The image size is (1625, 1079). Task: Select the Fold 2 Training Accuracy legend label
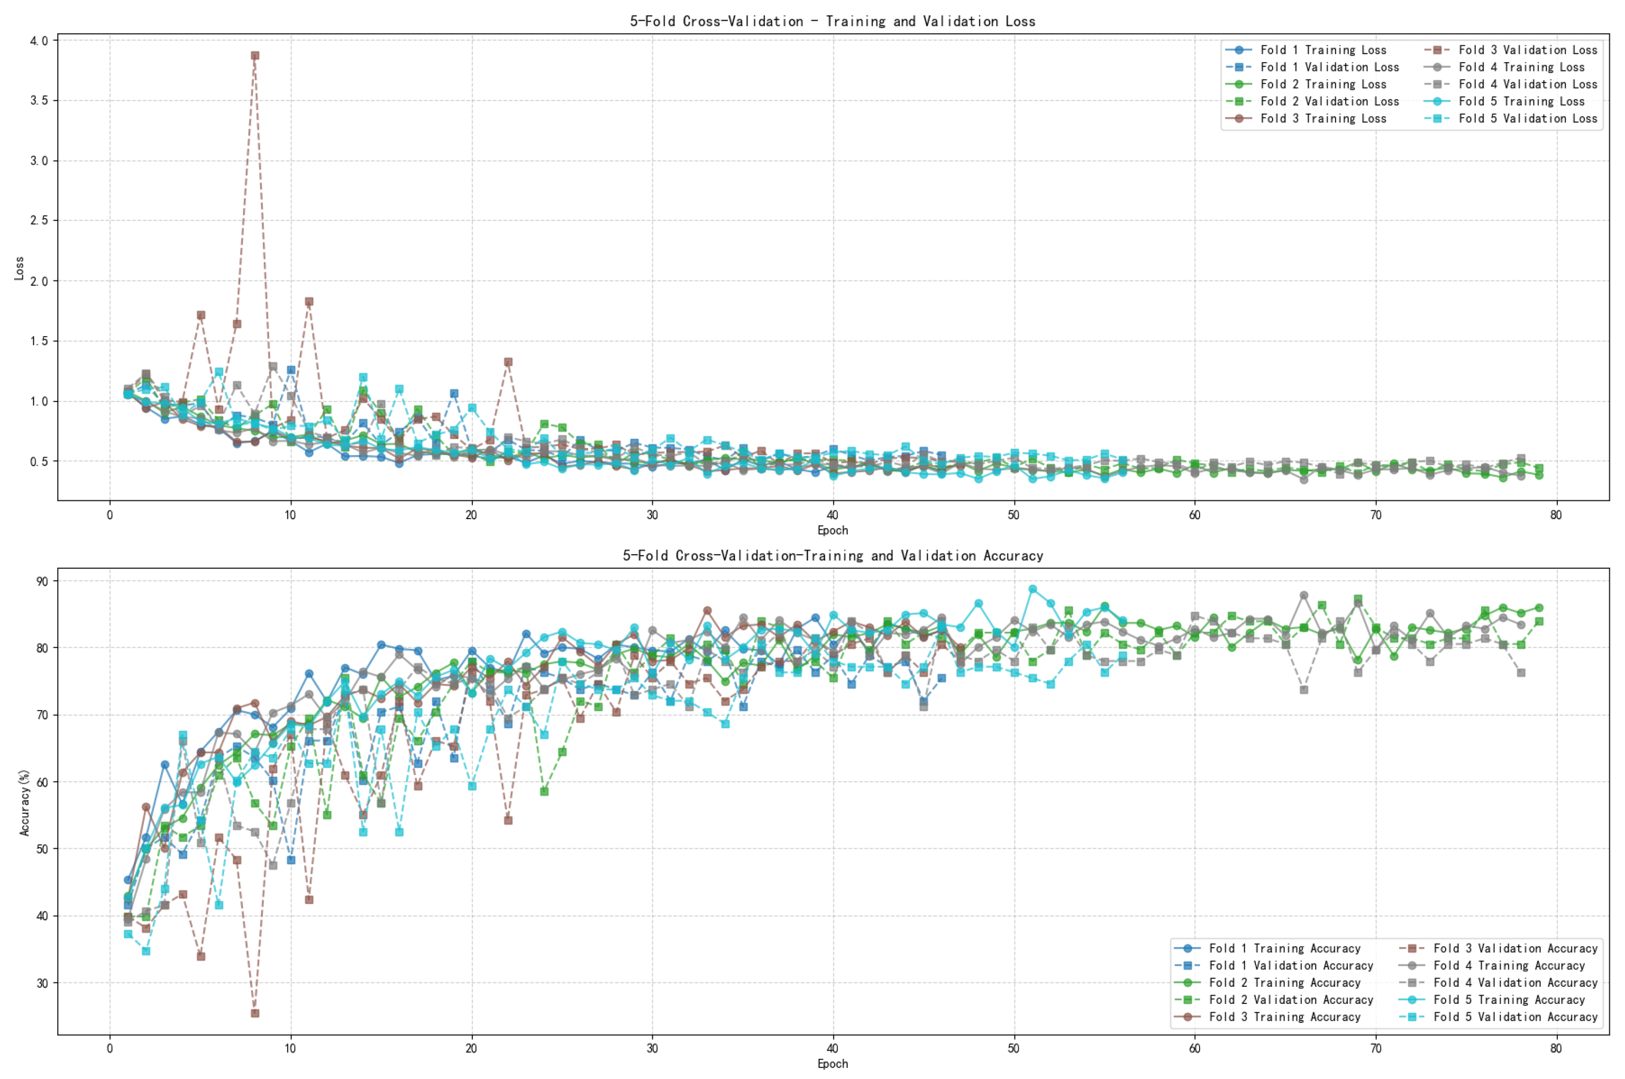tap(1284, 983)
